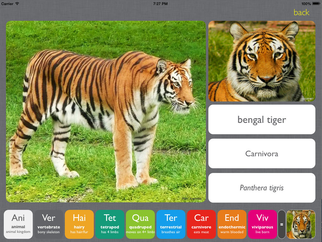This screenshot has height=242, width=322.
Task: Tap the Carnivora order card
Action: (x=262, y=153)
